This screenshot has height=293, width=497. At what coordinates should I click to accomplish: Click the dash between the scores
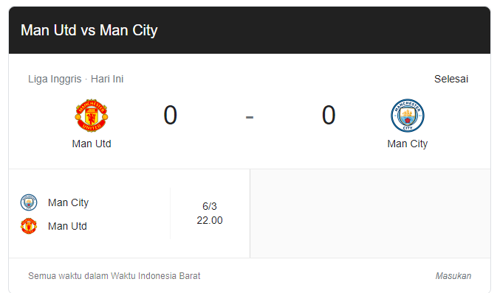click(250, 117)
